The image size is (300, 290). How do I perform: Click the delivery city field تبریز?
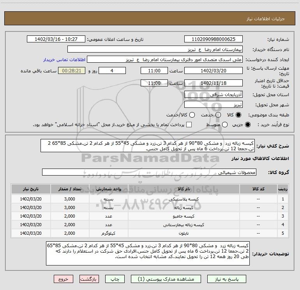214,105
